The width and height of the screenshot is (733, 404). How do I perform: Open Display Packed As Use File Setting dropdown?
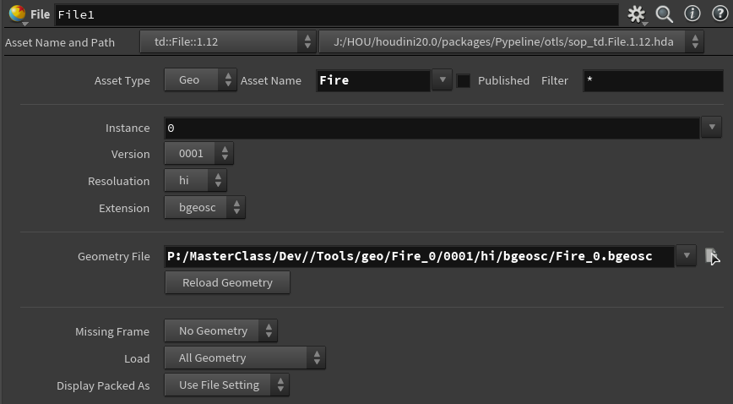[226, 385]
